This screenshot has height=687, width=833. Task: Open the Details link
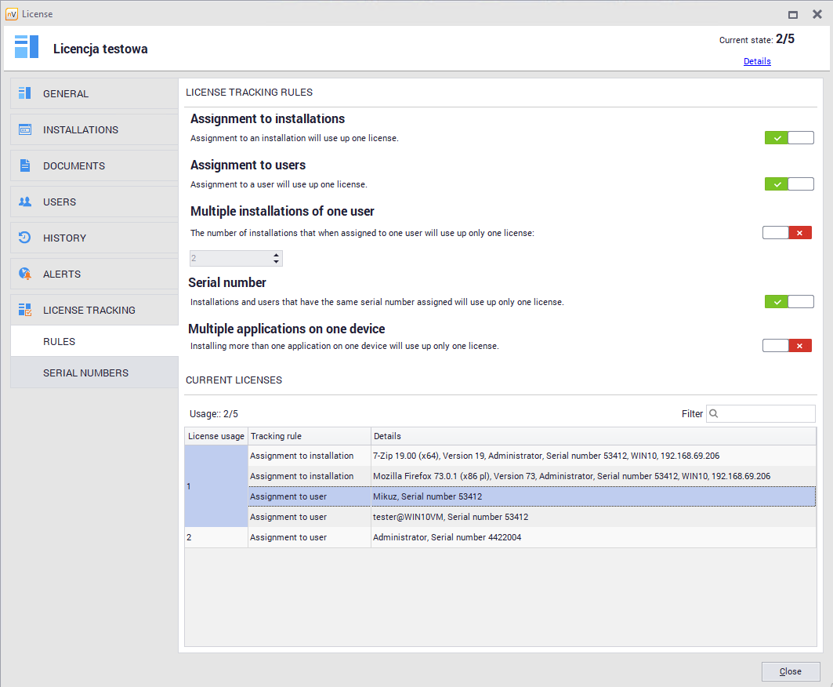(x=757, y=61)
